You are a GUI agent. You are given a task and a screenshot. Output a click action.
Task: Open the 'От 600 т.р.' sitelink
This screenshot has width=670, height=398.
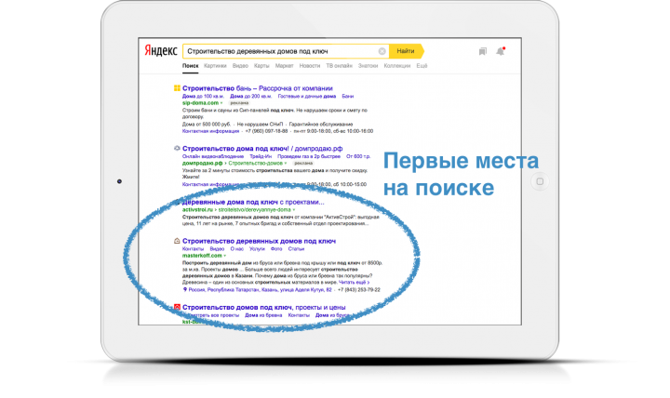click(x=358, y=156)
